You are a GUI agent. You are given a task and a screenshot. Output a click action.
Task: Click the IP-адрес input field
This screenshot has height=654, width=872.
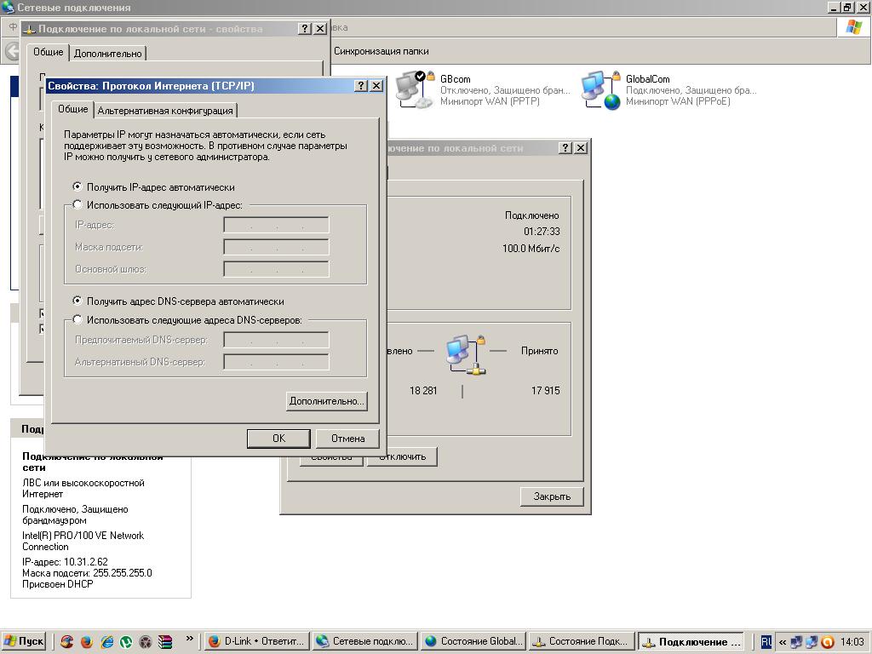pyautogui.click(x=276, y=225)
